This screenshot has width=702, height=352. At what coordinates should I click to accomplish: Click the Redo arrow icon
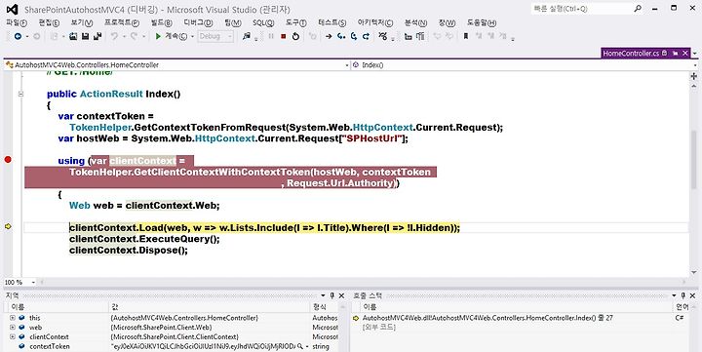pos(134,37)
